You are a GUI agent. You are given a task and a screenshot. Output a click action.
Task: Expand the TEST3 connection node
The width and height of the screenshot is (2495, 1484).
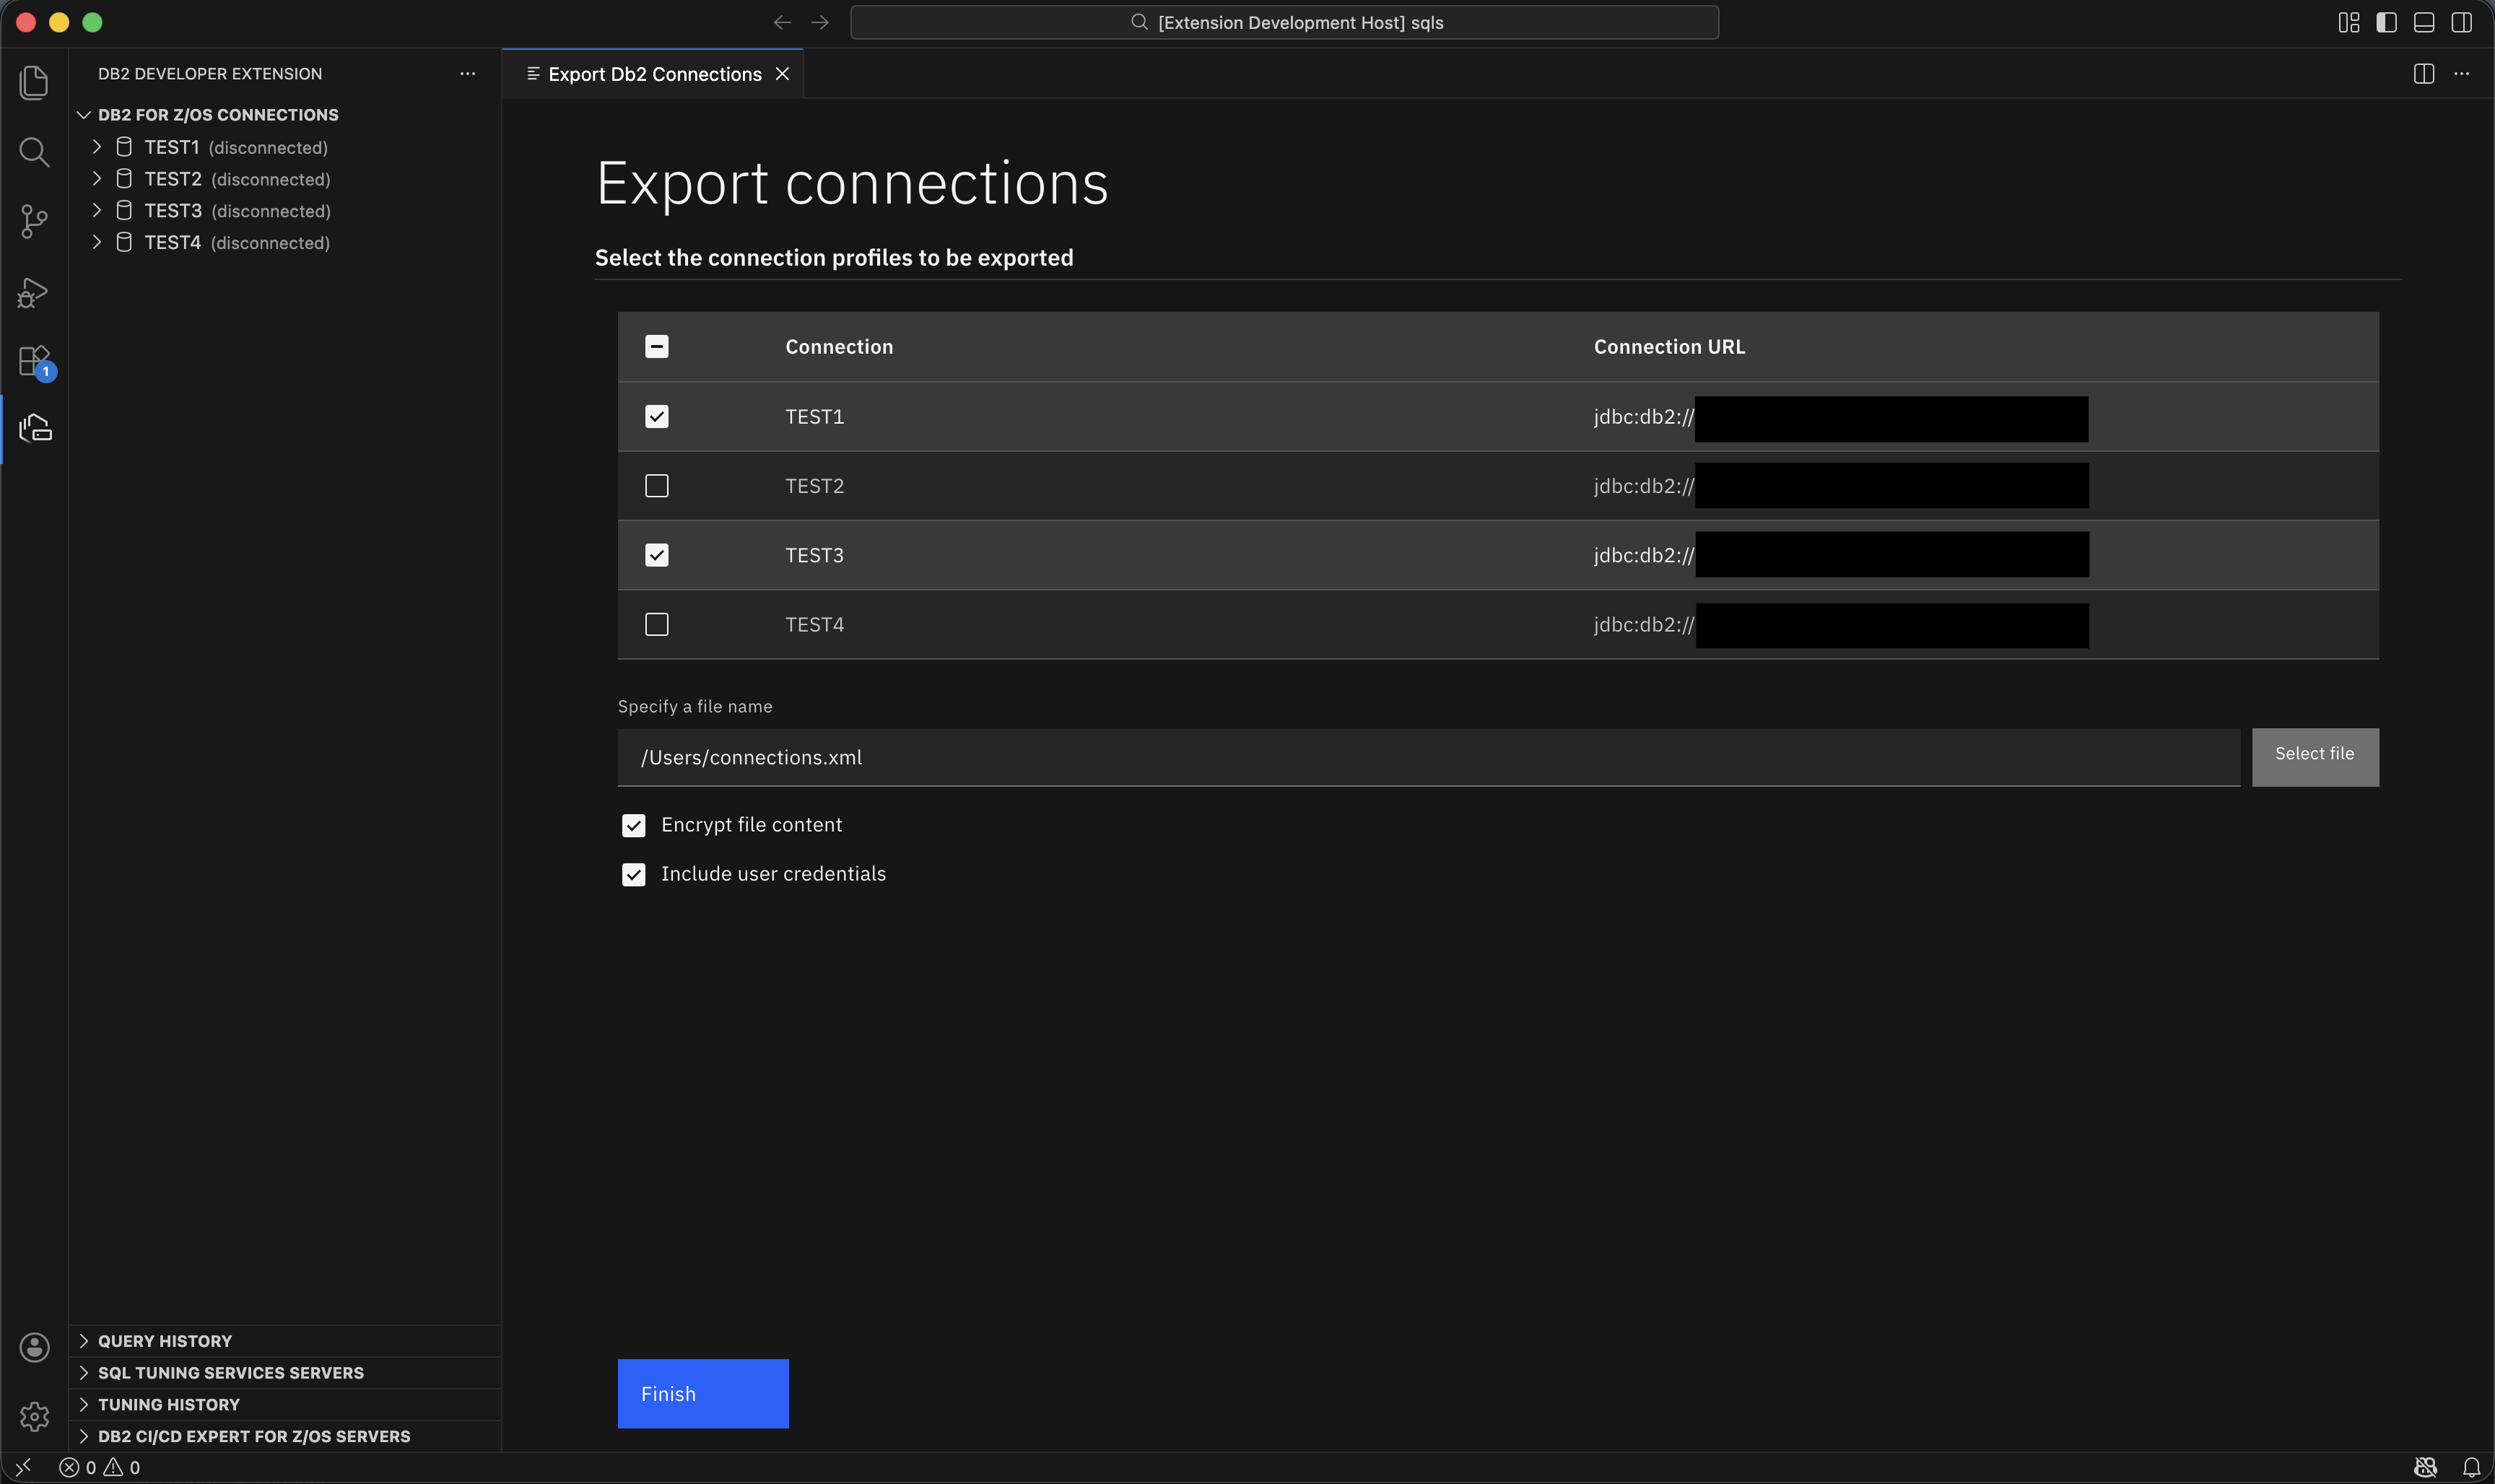(x=96, y=210)
